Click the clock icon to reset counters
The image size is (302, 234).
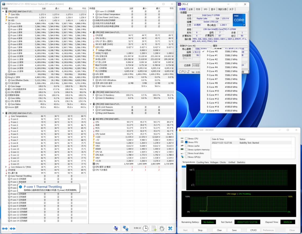[145, 228]
